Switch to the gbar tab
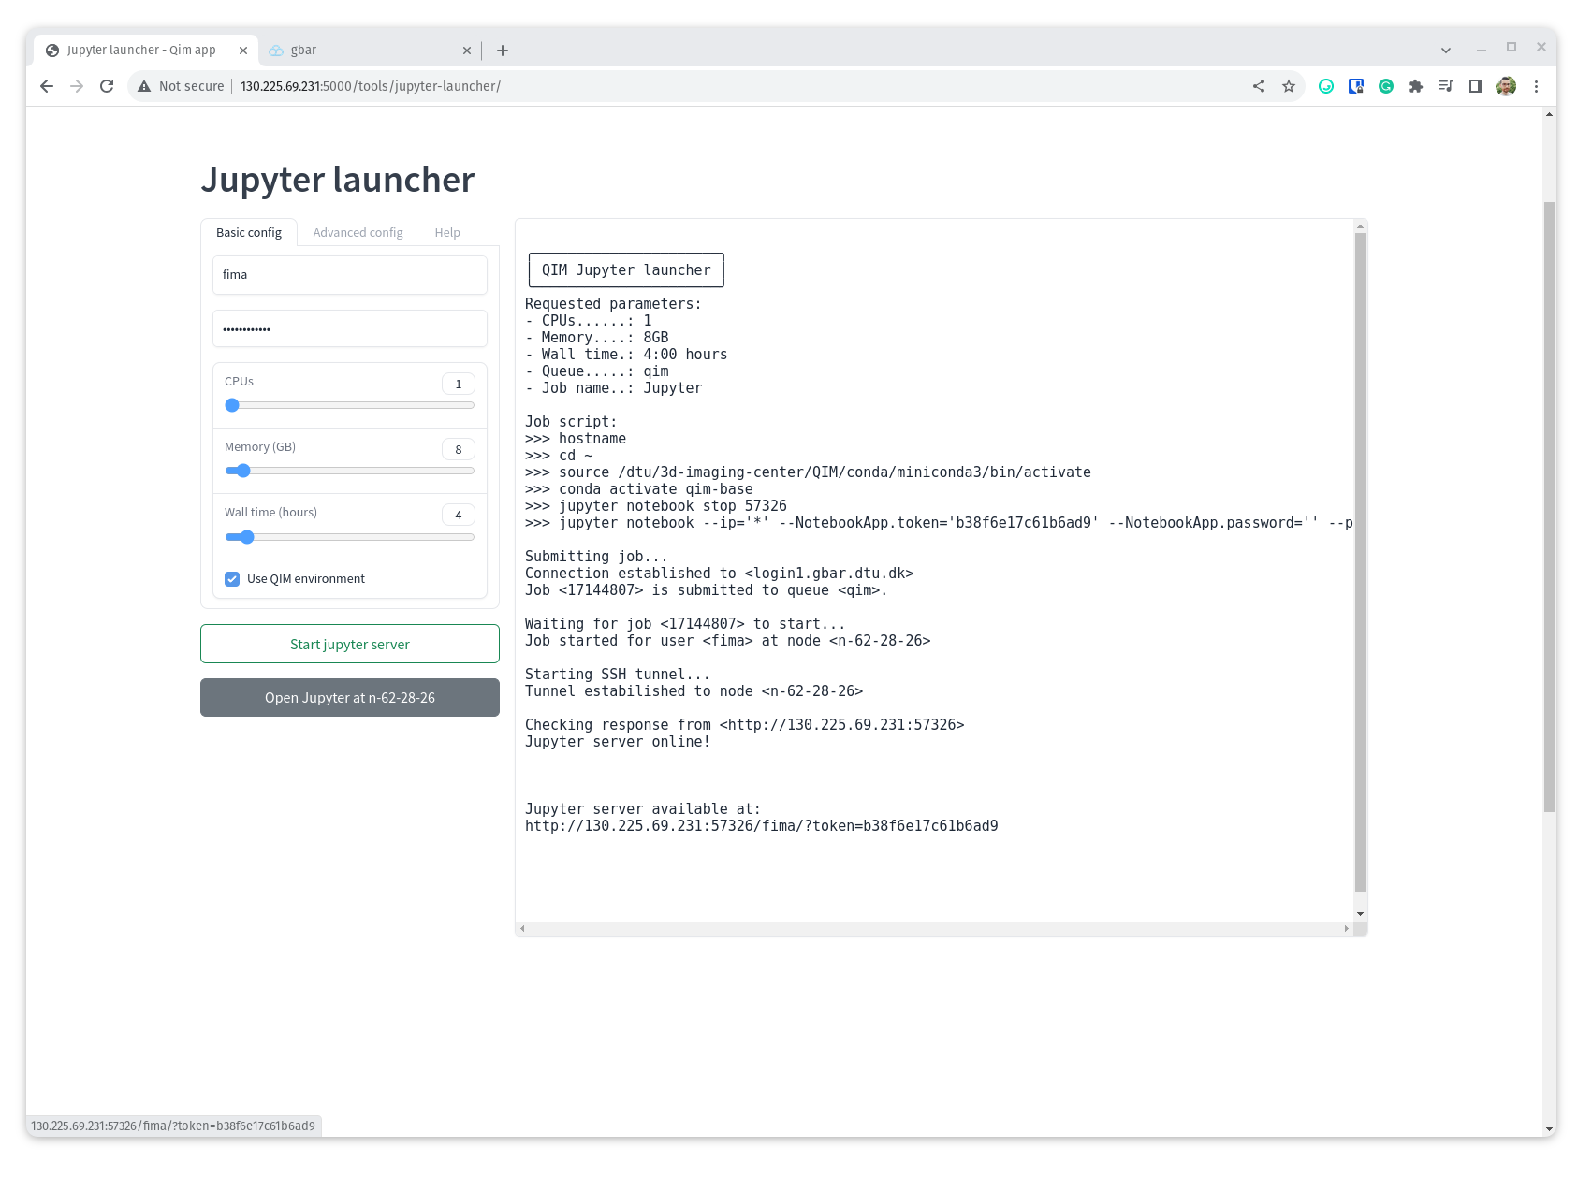 (370, 51)
